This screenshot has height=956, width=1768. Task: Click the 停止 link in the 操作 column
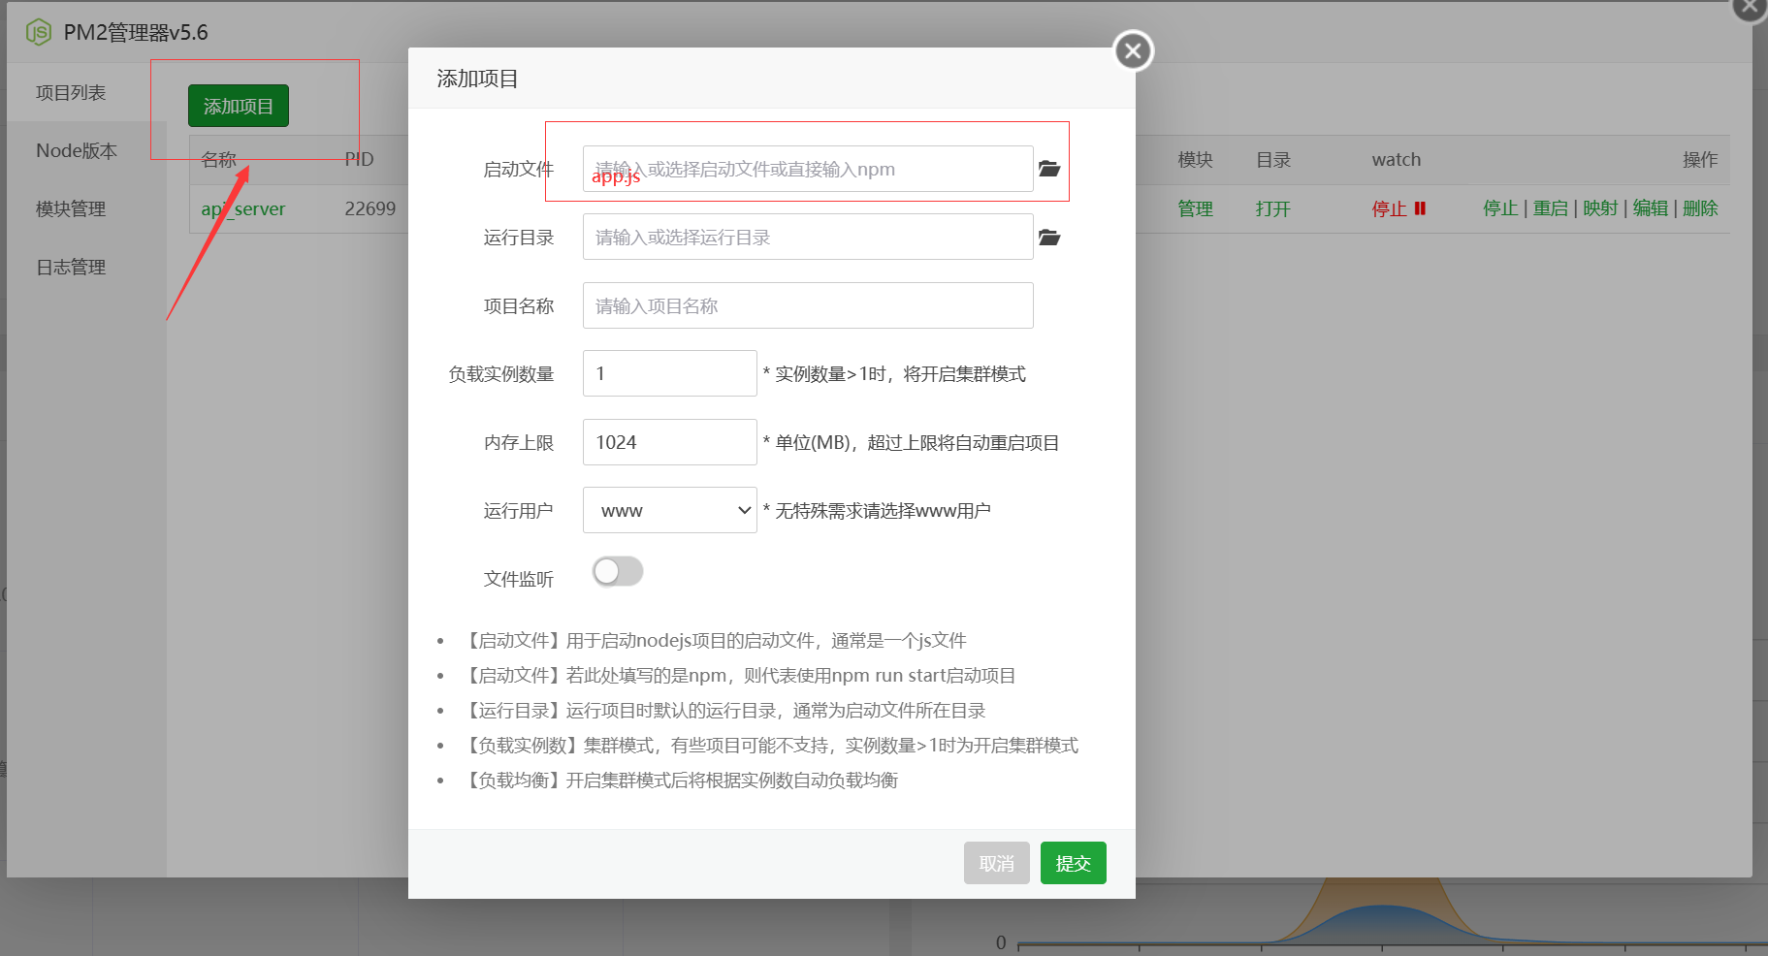pos(1500,208)
